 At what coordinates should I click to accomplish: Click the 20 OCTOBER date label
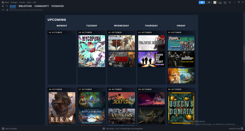[x=85, y=32]
